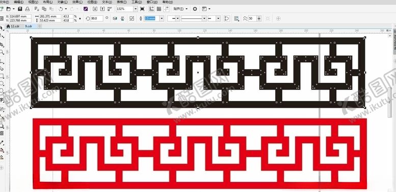Open the Snap To dropdown
Viewport: 396px width, 192px height.
(x=181, y=9)
